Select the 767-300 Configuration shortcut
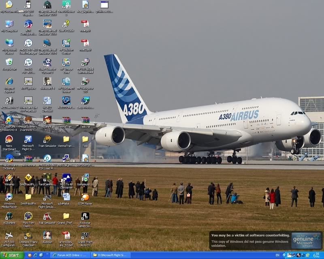Screen dimensions: 324x259 tap(9, 239)
